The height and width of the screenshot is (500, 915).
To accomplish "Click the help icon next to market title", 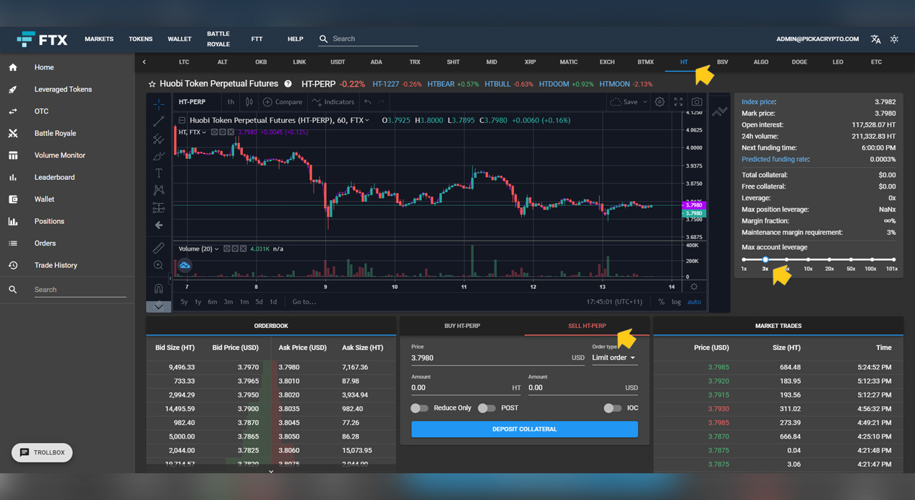I will tap(288, 84).
